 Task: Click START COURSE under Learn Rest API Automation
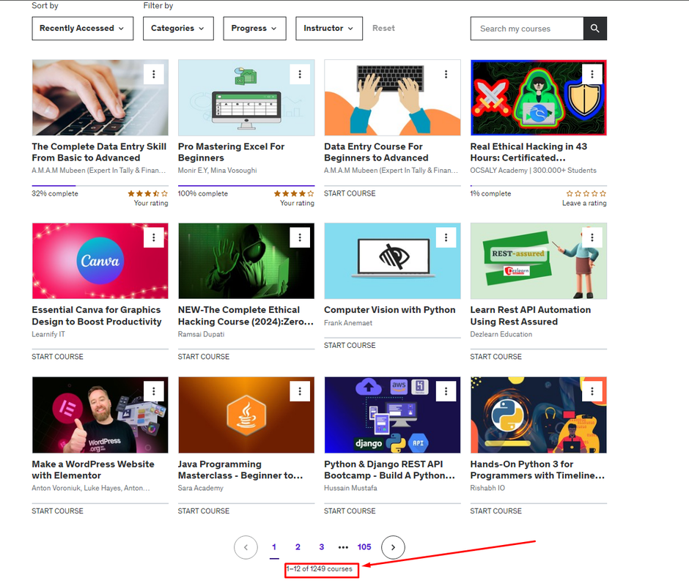pyautogui.click(x=496, y=357)
